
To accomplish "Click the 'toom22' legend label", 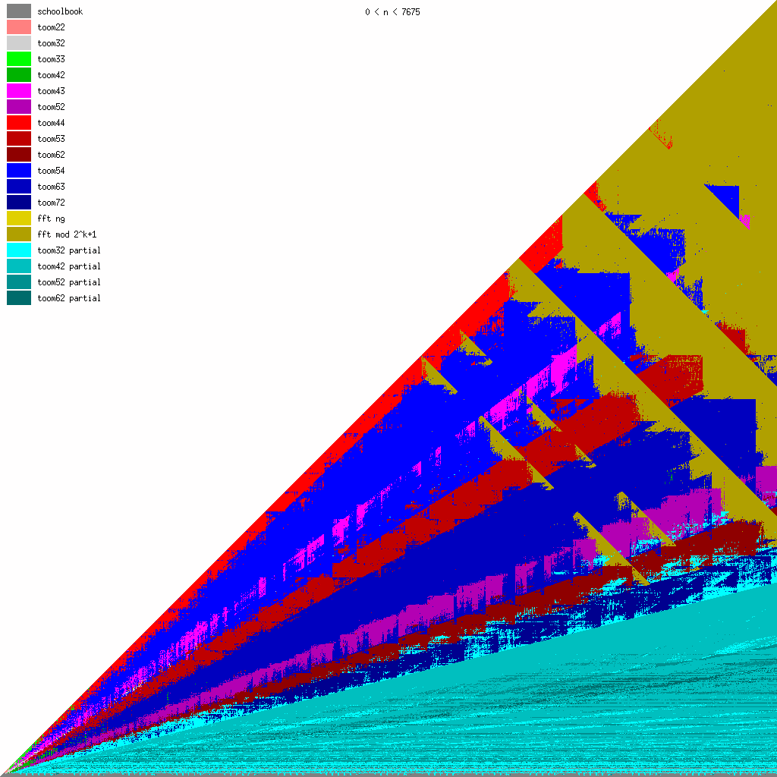I will coord(51,27).
